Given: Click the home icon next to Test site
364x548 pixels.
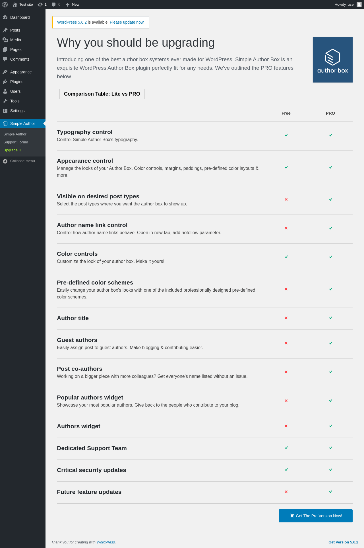Looking at the screenshot, I should pyautogui.click(x=15, y=5).
